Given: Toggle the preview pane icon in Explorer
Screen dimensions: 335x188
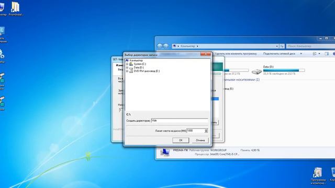Looking at the screenshot, I should point(327,54).
